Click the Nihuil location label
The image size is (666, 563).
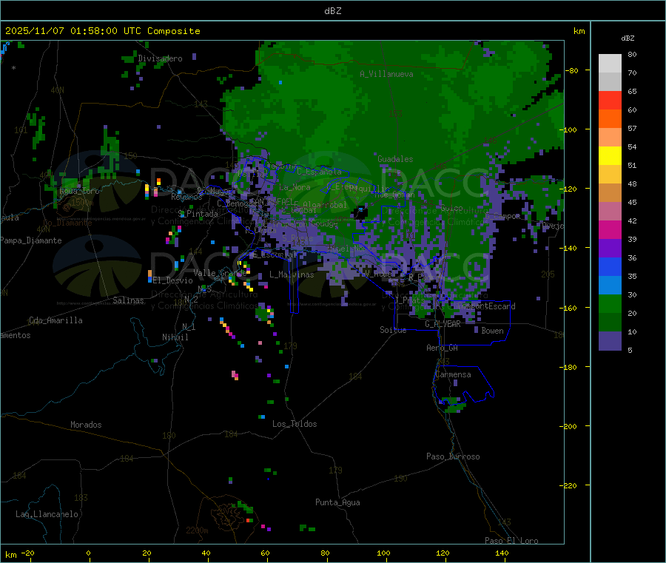[x=175, y=337]
